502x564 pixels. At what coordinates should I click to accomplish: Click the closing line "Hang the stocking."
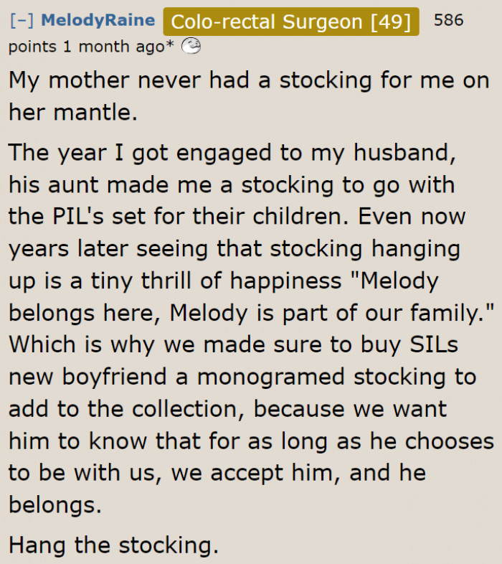pos(113,545)
